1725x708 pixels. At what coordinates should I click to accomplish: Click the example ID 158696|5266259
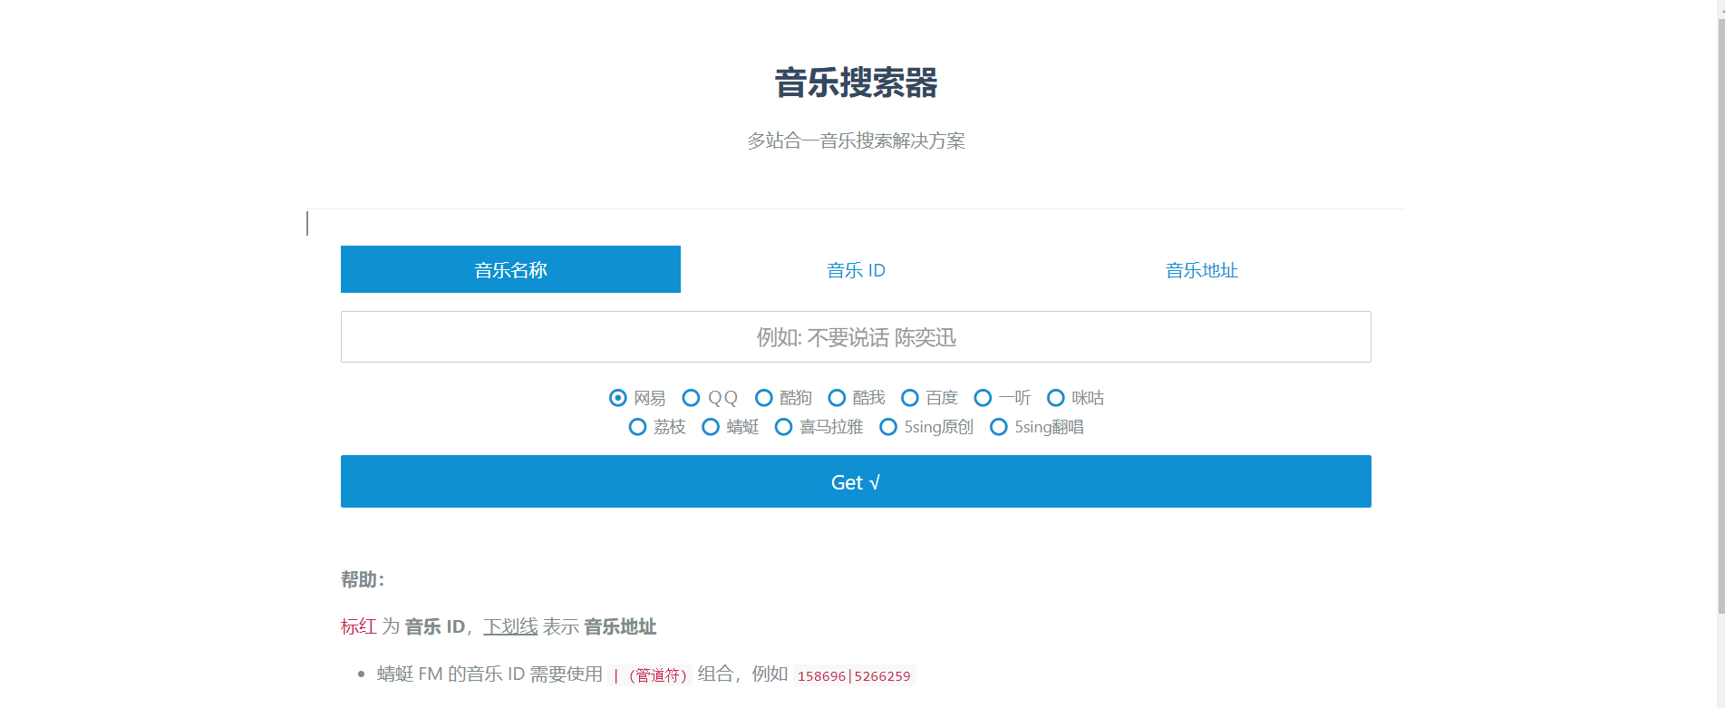854,675
